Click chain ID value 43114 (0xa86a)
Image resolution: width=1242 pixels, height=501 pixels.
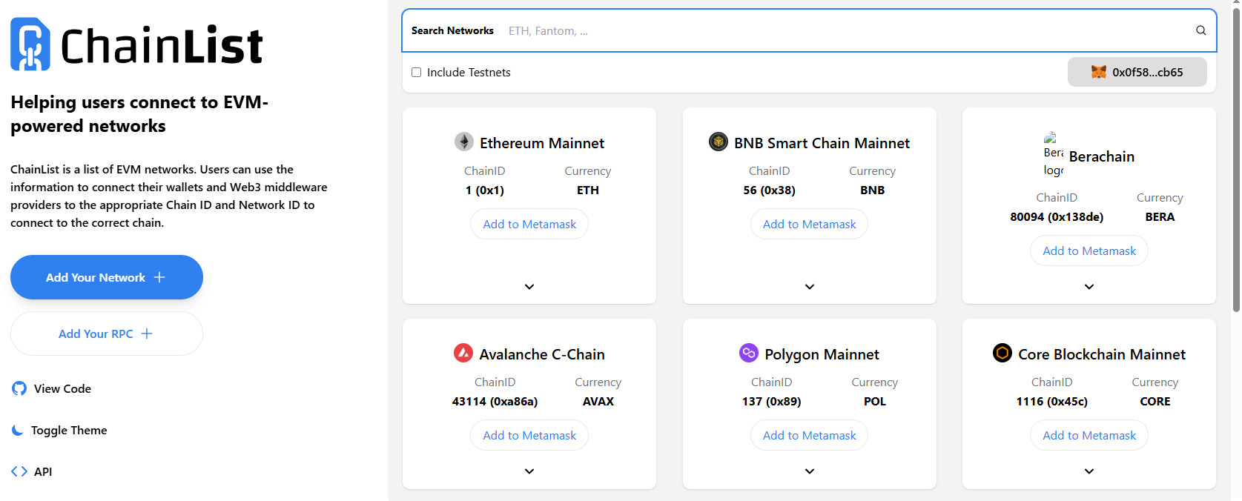495,402
